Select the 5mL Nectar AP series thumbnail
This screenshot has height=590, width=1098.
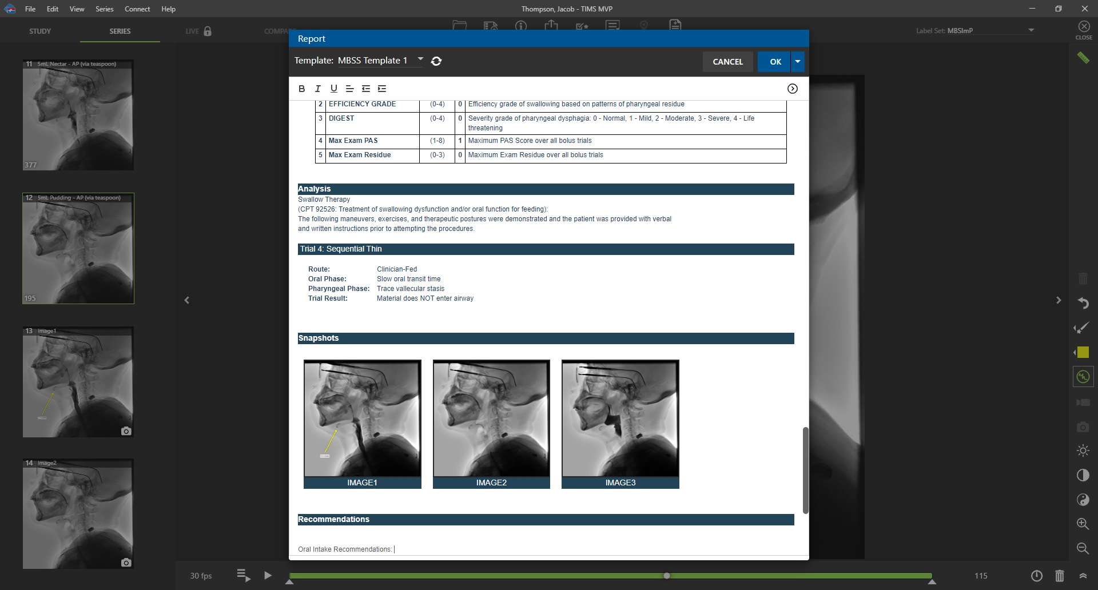(78, 115)
